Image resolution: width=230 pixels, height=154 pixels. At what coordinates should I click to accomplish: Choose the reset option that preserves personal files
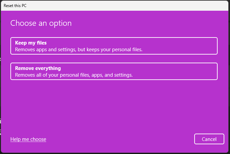(114, 46)
